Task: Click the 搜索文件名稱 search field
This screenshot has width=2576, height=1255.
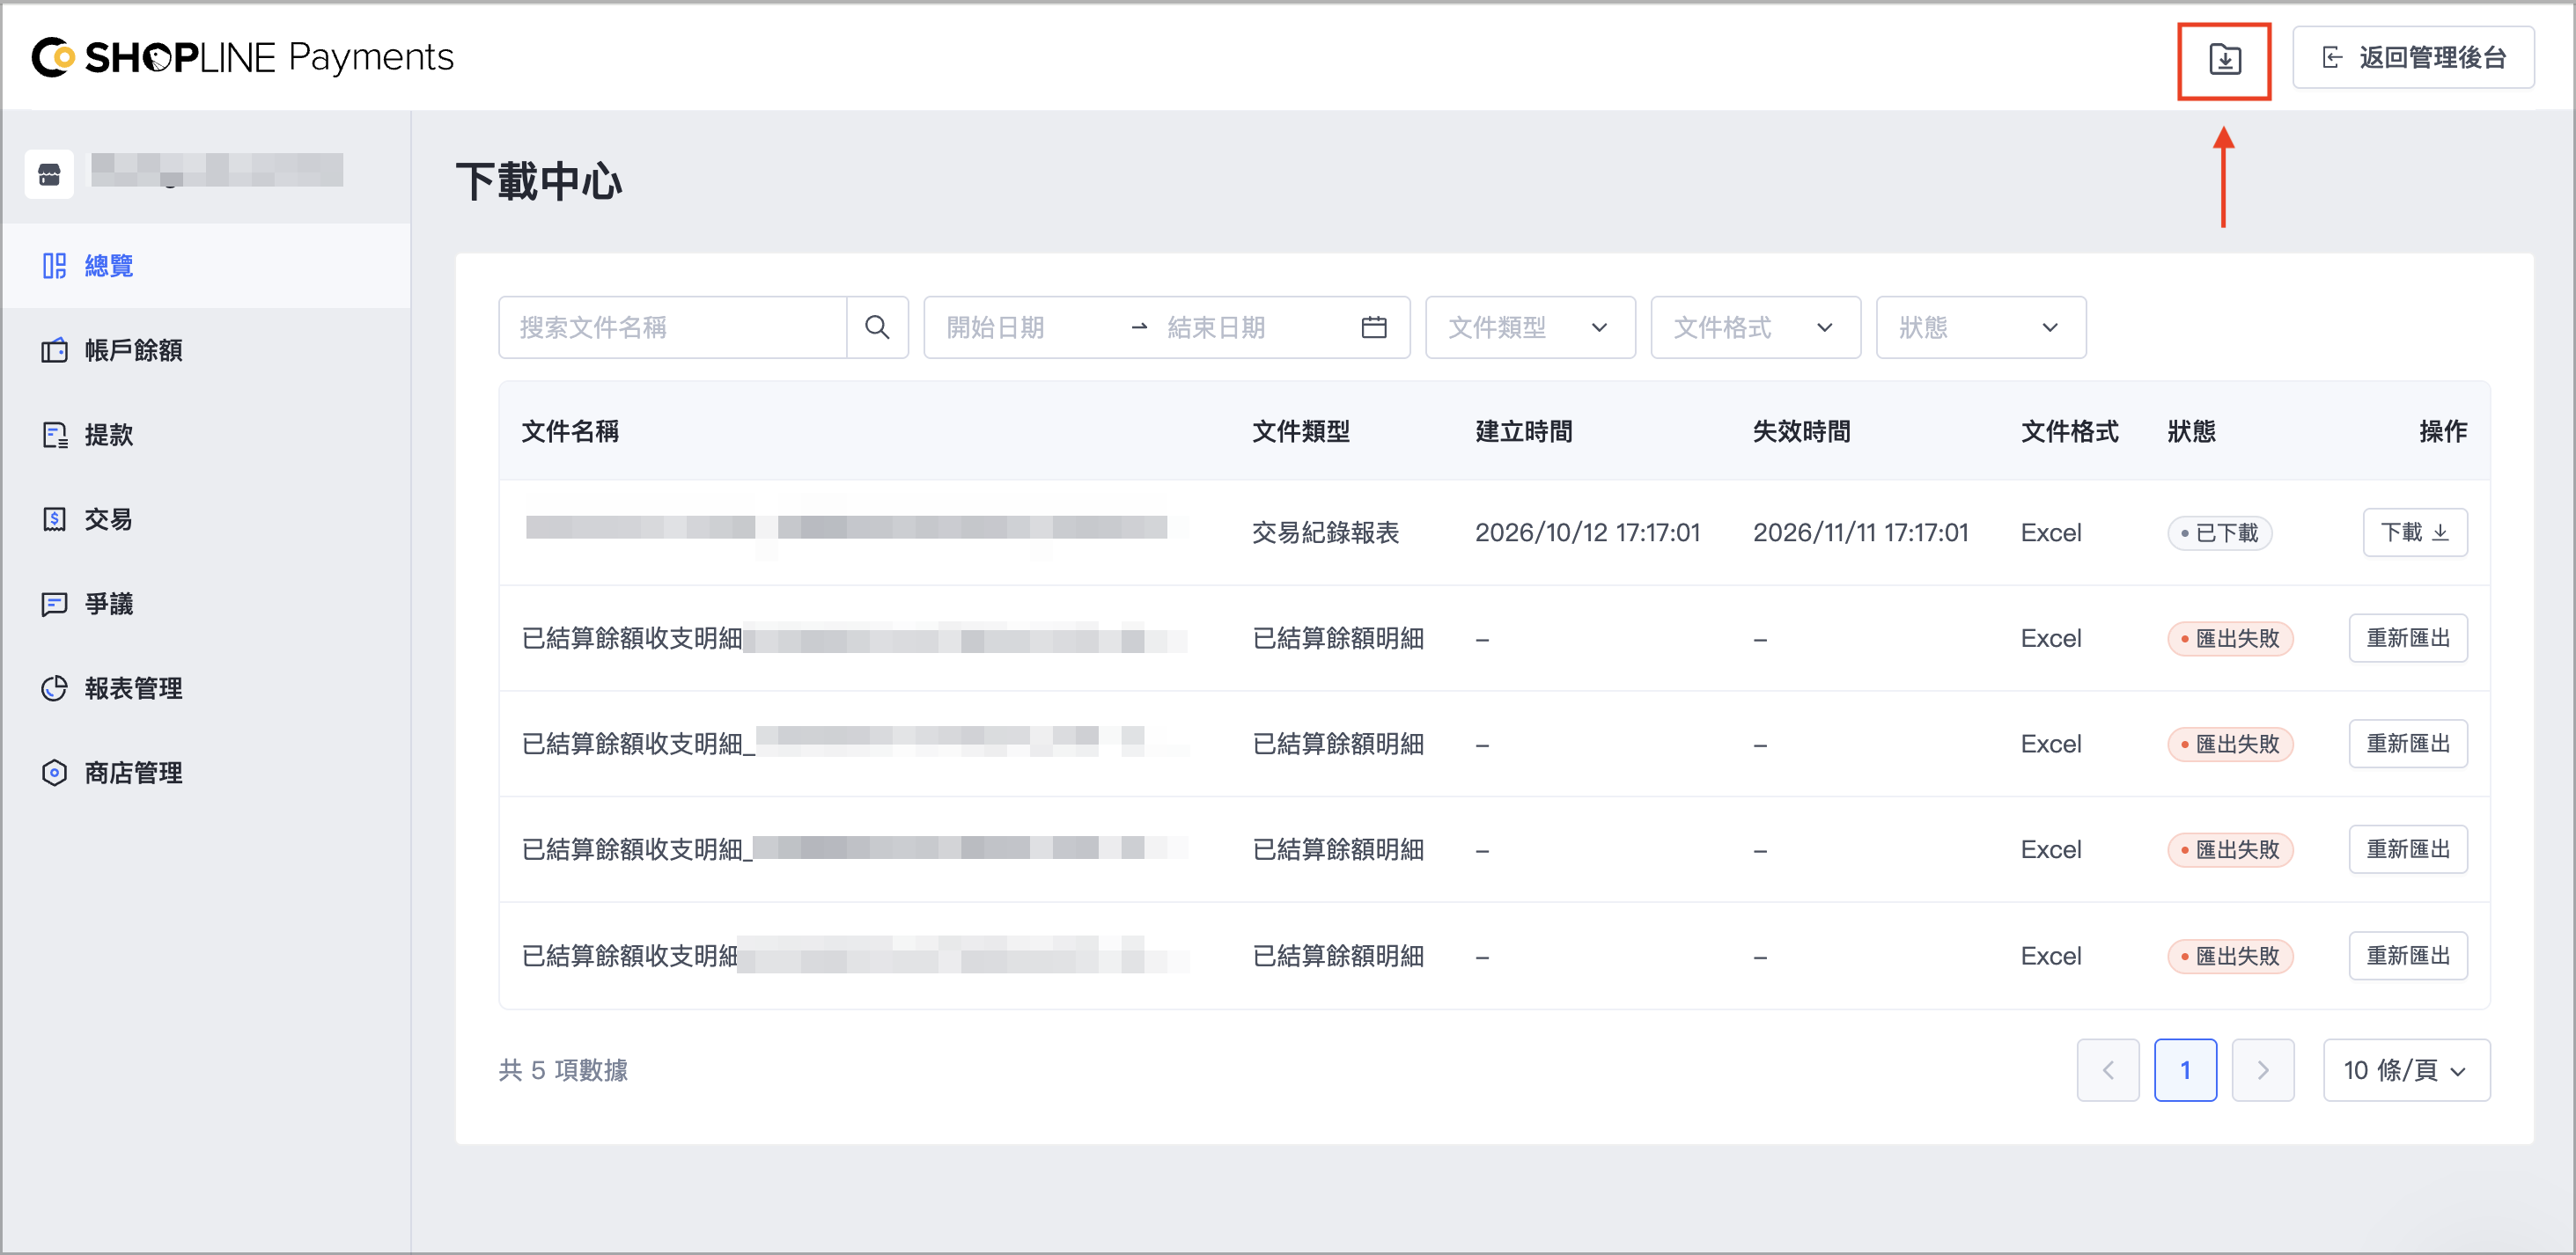Action: pos(673,327)
